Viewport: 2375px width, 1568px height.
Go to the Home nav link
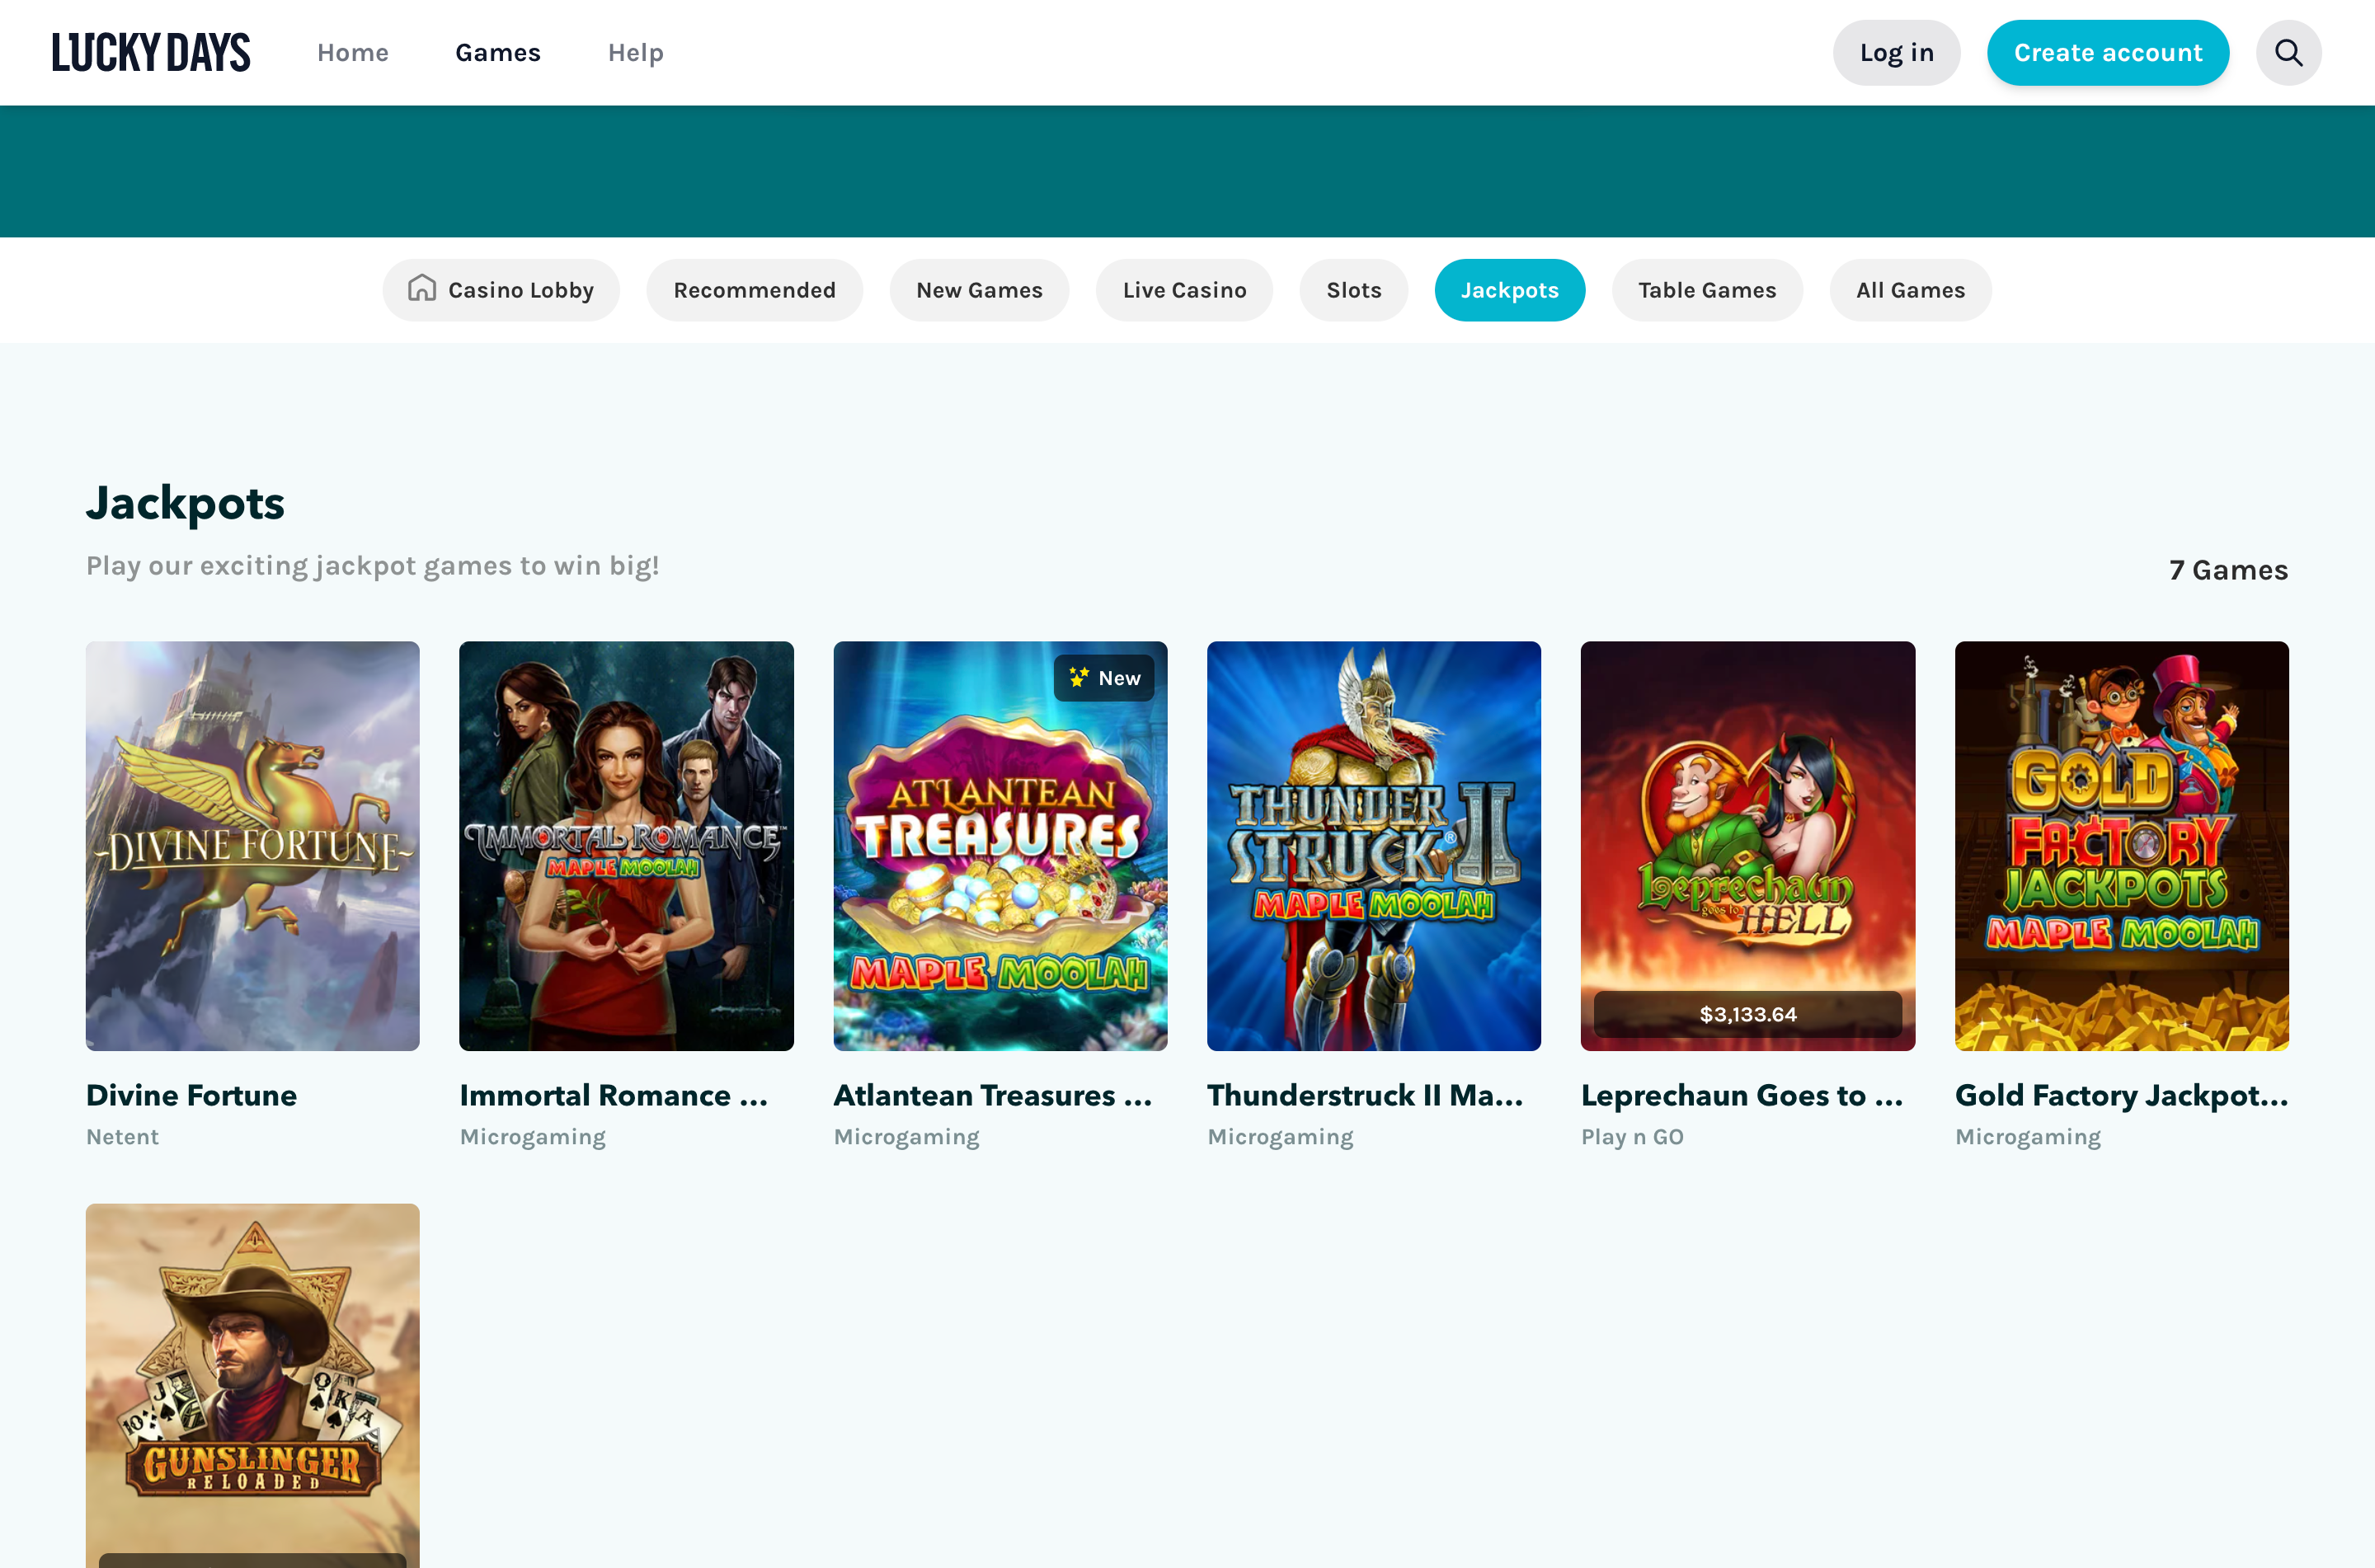pyautogui.click(x=353, y=53)
